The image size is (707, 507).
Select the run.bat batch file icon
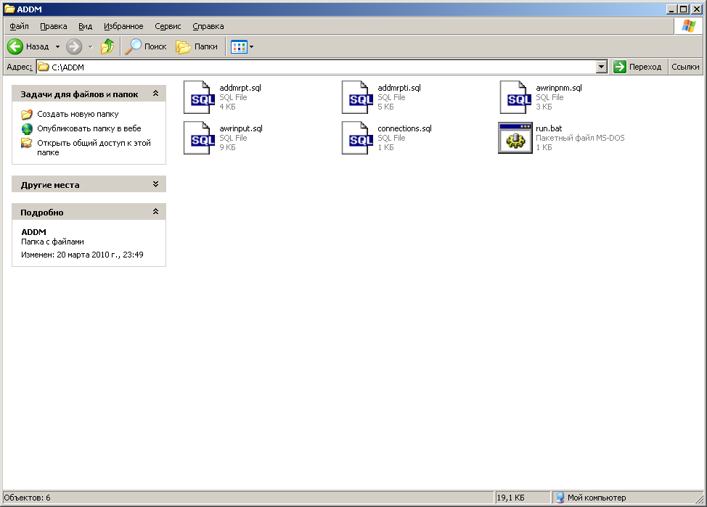[513, 138]
